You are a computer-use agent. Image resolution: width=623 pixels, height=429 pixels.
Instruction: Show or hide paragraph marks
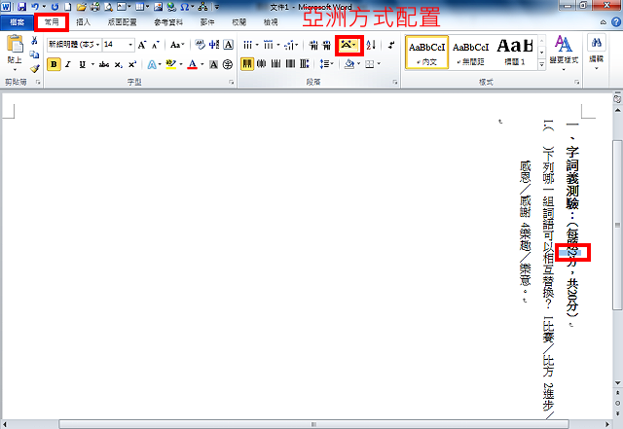(391, 45)
